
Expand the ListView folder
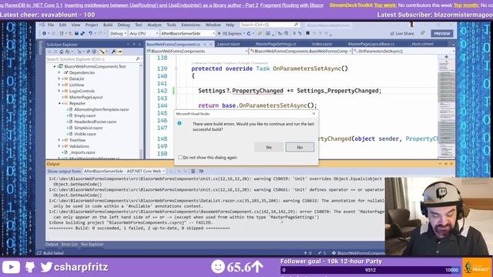tap(59, 85)
